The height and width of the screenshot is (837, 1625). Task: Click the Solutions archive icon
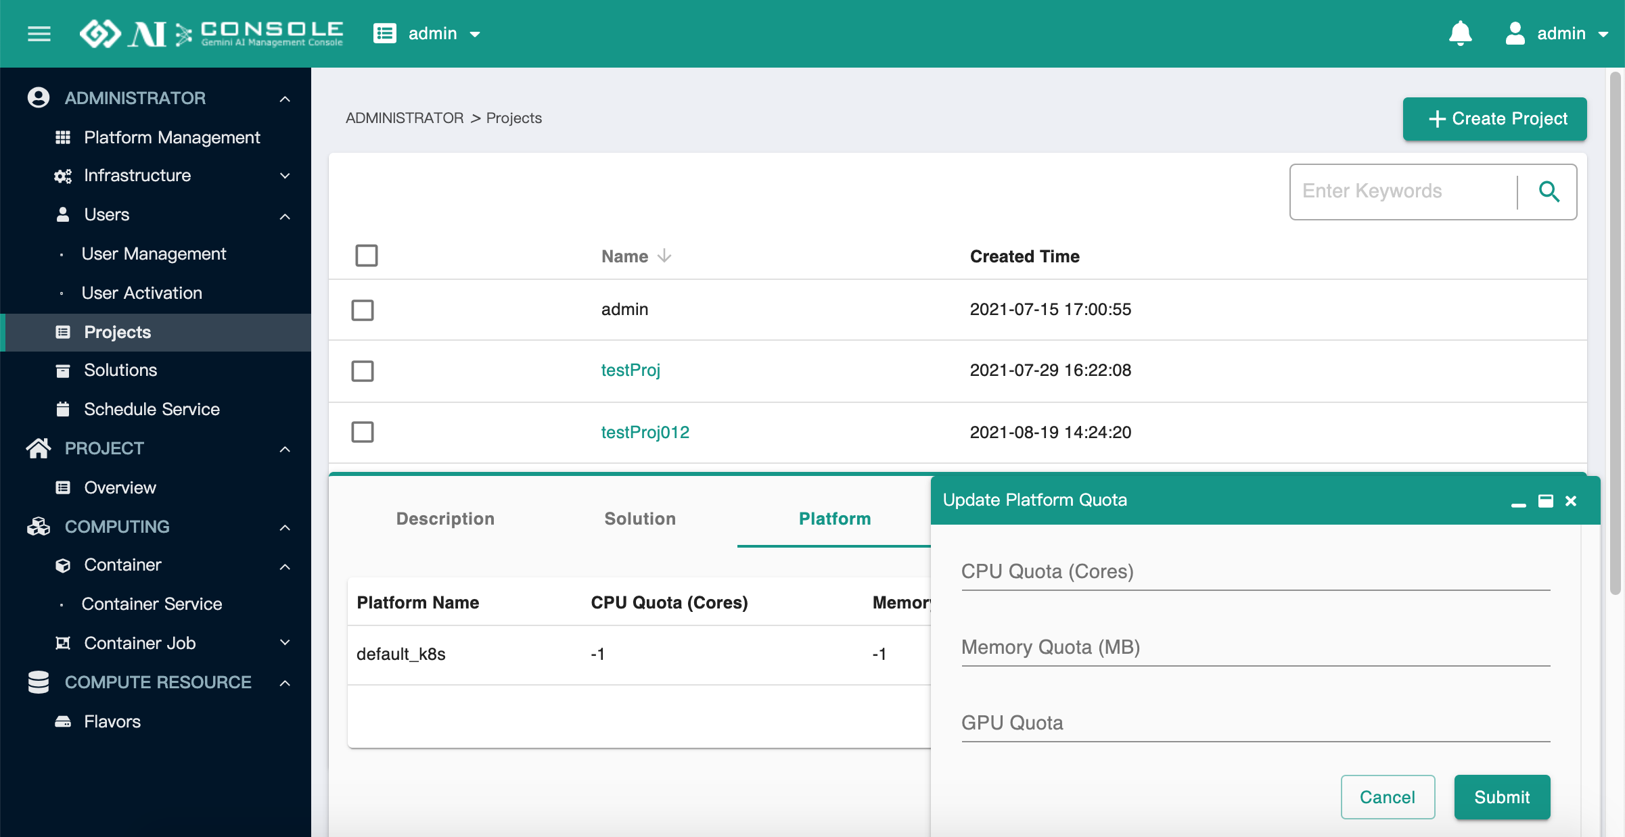[x=63, y=370]
